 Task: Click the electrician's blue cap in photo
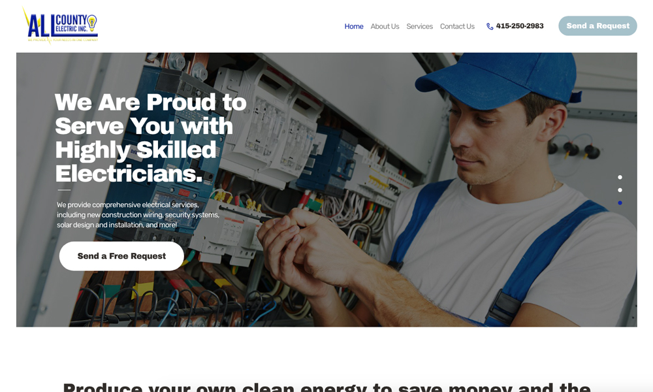[499, 79]
